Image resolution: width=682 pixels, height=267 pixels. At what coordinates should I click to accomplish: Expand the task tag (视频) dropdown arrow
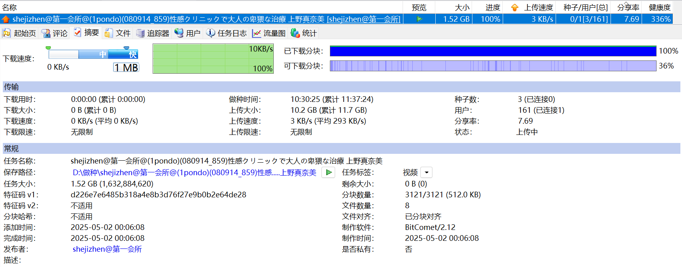[x=426, y=172]
